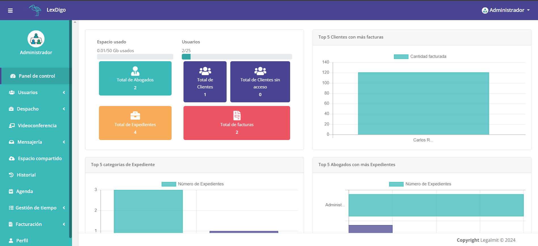Open Total de Clientes sin acceso card

click(x=260, y=82)
